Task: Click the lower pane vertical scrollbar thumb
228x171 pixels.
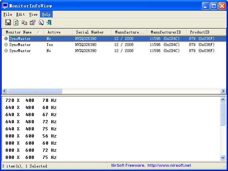Action: click(223, 114)
